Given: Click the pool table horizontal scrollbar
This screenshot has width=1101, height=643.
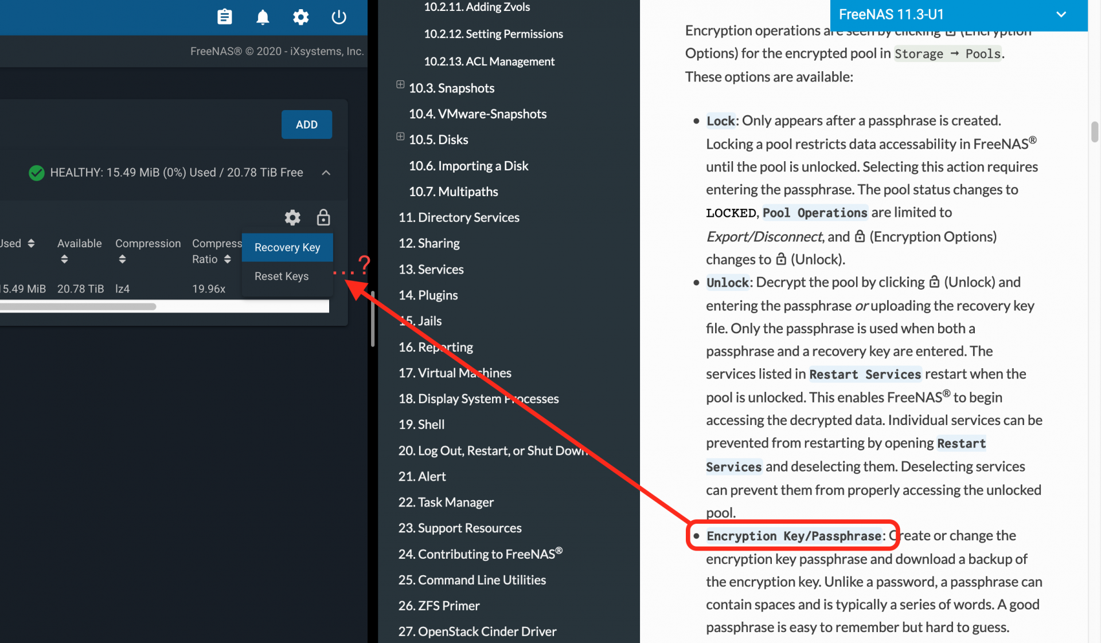Looking at the screenshot, I should (x=78, y=307).
